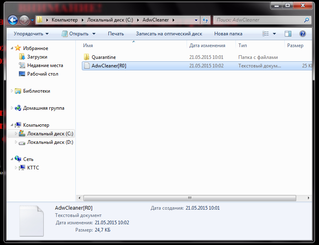Click 21.05.2015 10:01 date of Quarantine
The image size is (319, 245).
coord(206,57)
